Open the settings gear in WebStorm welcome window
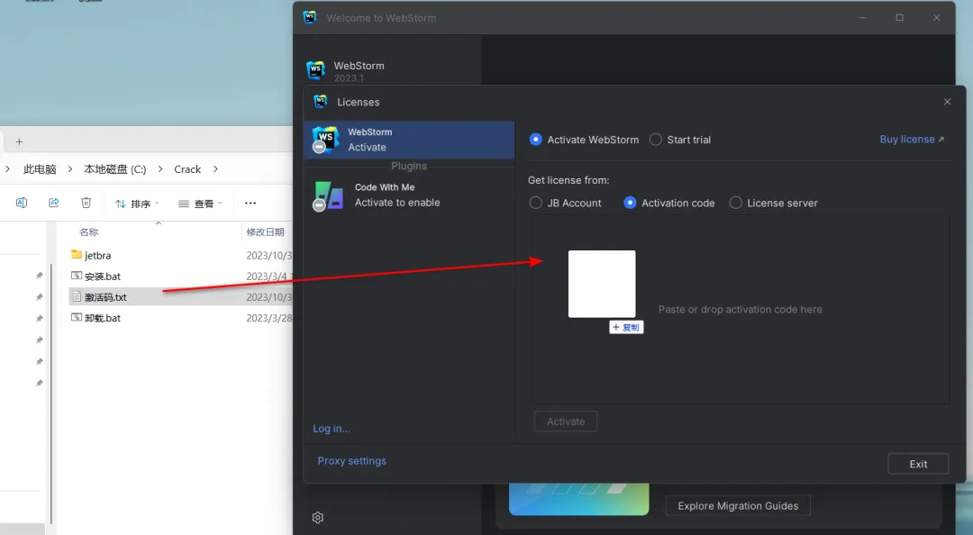The height and width of the screenshot is (535, 973). [x=318, y=517]
